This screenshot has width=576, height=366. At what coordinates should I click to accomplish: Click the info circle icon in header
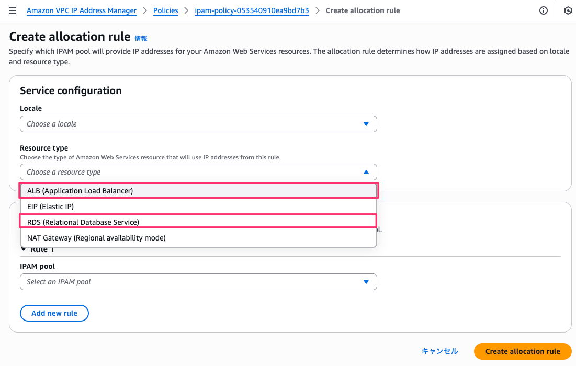pyautogui.click(x=544, y=10)
